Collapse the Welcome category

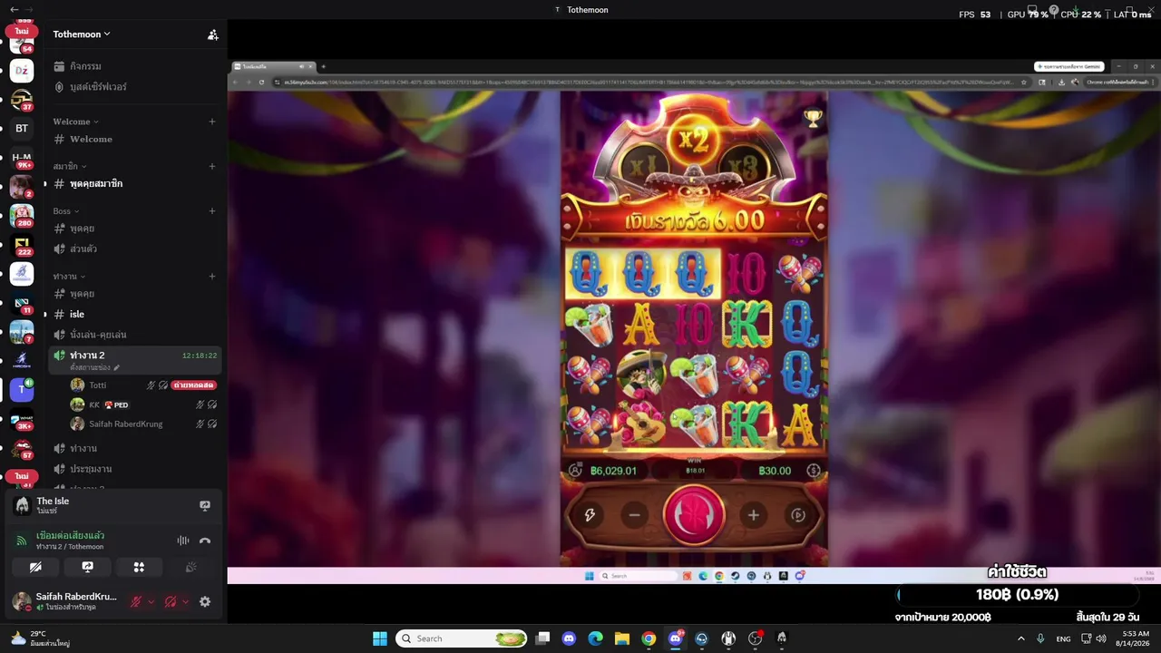(x=75, y=122)
